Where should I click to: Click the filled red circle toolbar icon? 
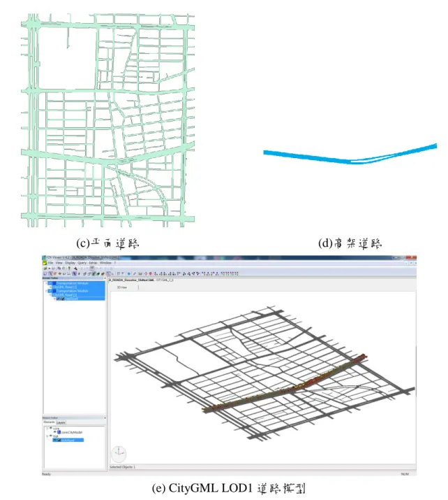(x=150, y=273)
